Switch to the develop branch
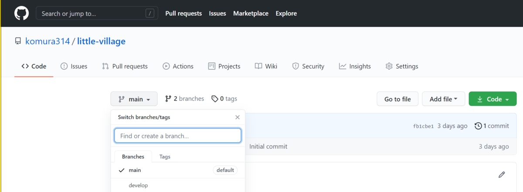The image size is (523, 192). (x=178, y=185)
